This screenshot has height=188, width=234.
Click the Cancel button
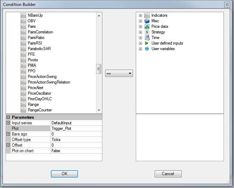tap(168, 174)
